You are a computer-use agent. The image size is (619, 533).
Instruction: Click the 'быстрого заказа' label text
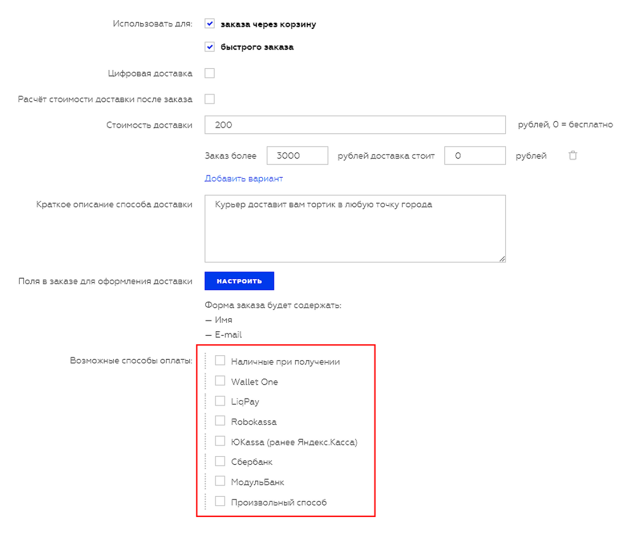pos(257,47)
